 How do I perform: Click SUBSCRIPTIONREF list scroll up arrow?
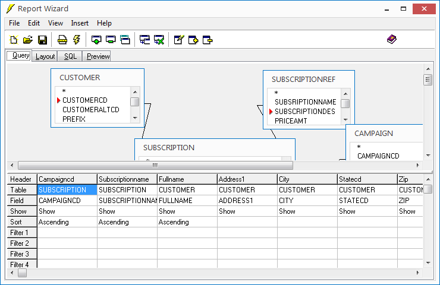tap(345, 94)
